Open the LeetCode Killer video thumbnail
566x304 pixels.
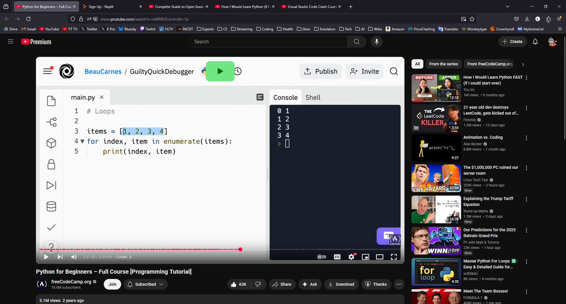click(x=436, y=117)
